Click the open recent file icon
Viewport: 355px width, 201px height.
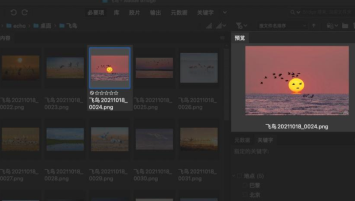tap(330, 26)
